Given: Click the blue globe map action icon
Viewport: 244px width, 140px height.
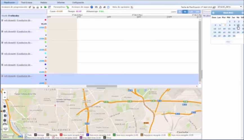Looking at the screenshot, I should point(92,7).
